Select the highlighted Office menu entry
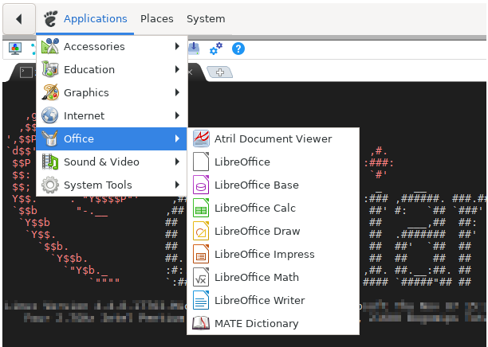The width and height of the screenshot is (488, 347). [112, 138]
